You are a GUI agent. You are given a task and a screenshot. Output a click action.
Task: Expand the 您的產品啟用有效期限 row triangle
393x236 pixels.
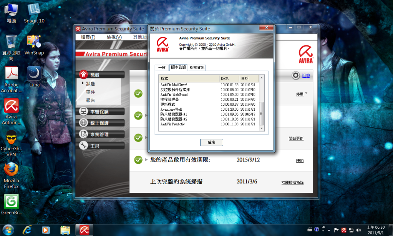tap(146, 160)
